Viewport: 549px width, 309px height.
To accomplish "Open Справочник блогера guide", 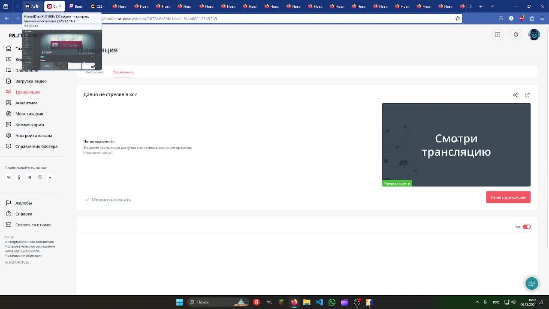I will pos(36,146).
